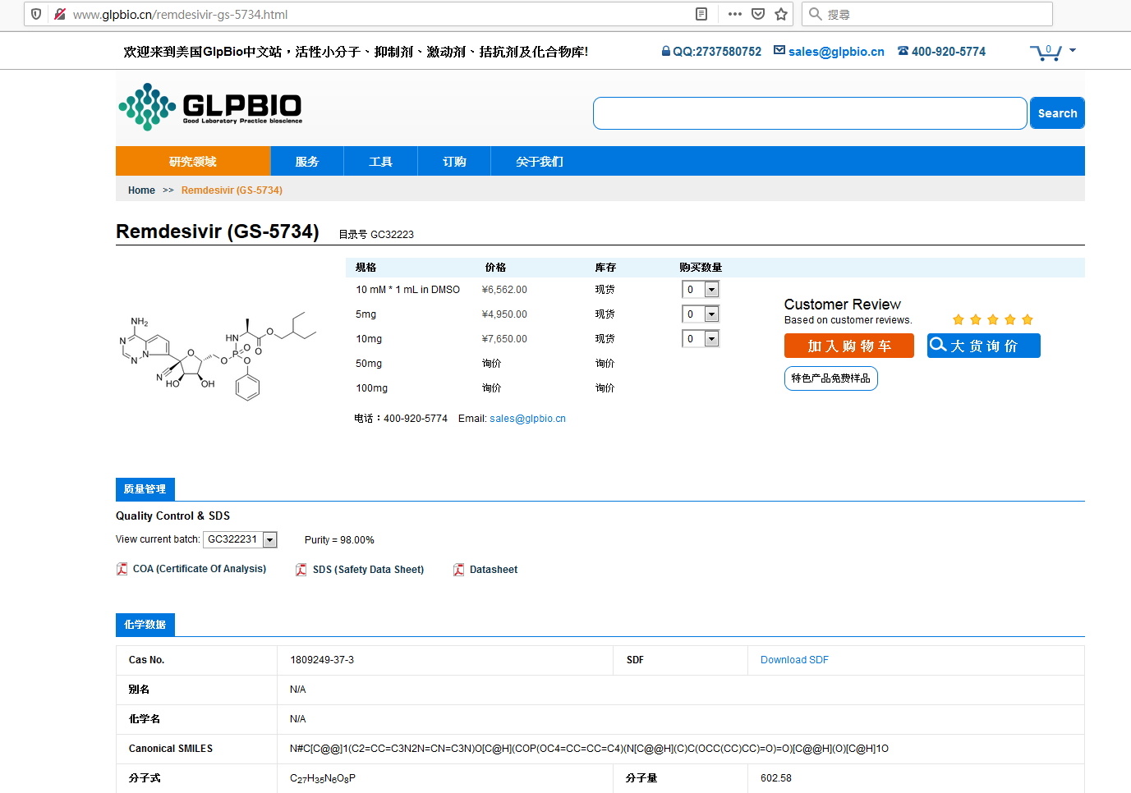Click the shield tracking protection icon
The image size is (1131, 793).
coord(36,14)
